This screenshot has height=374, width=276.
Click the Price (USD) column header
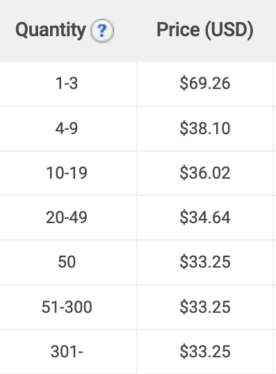pos(205,31)
